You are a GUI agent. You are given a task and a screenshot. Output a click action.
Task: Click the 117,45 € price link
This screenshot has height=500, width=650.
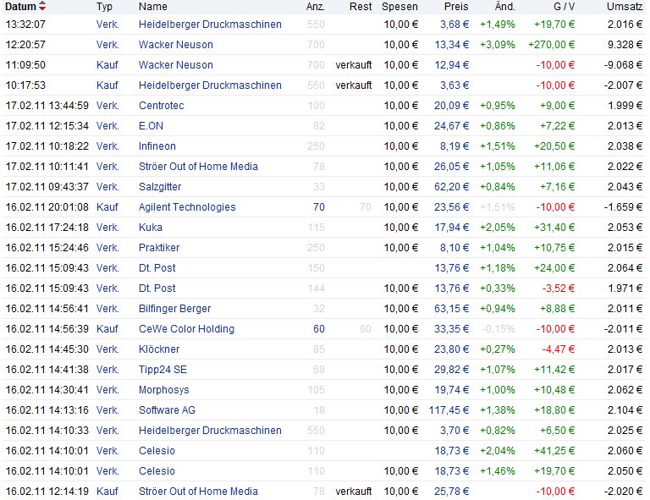click(451, 410)
